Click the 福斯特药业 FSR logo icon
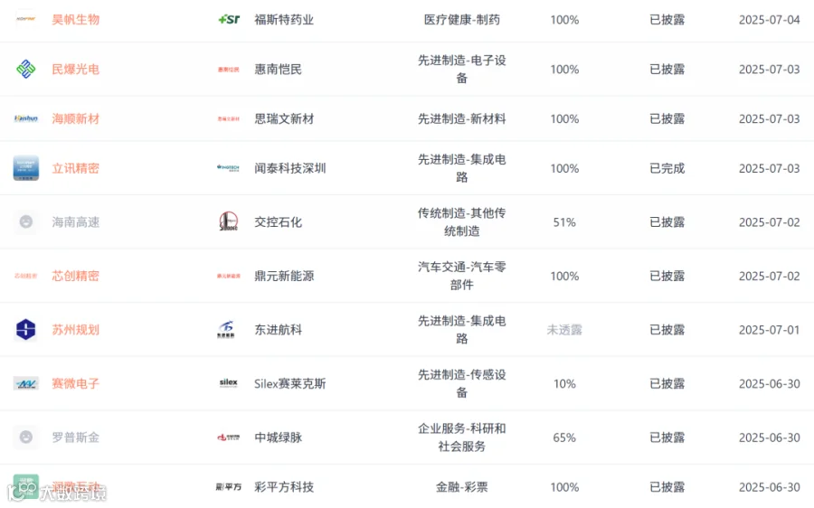 [x=229, y=20]
